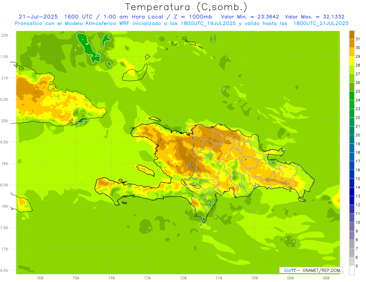
Task: Click the color scale label "16"
Action: (x=358, y=170)
